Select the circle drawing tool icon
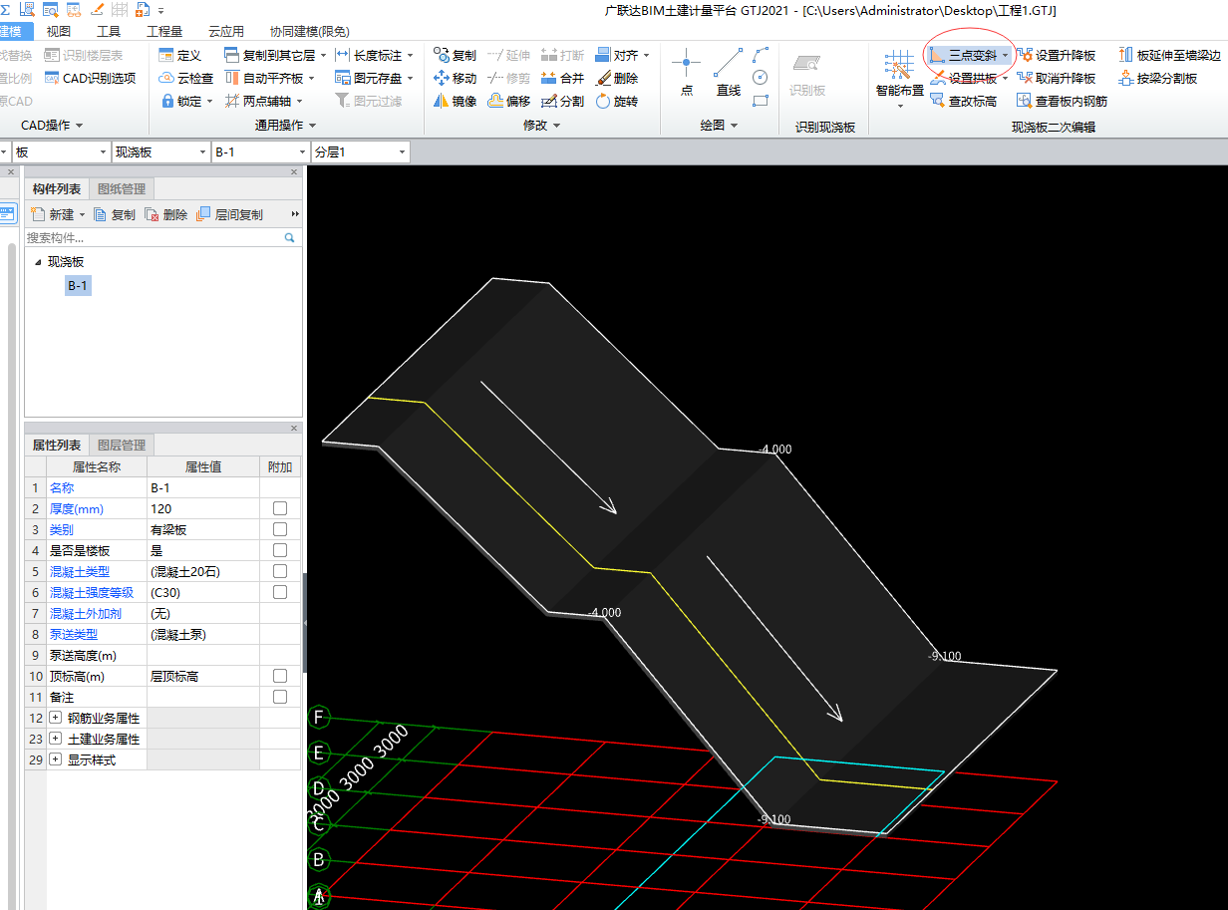Screen dimensions: 1228x910 point(761,77)
